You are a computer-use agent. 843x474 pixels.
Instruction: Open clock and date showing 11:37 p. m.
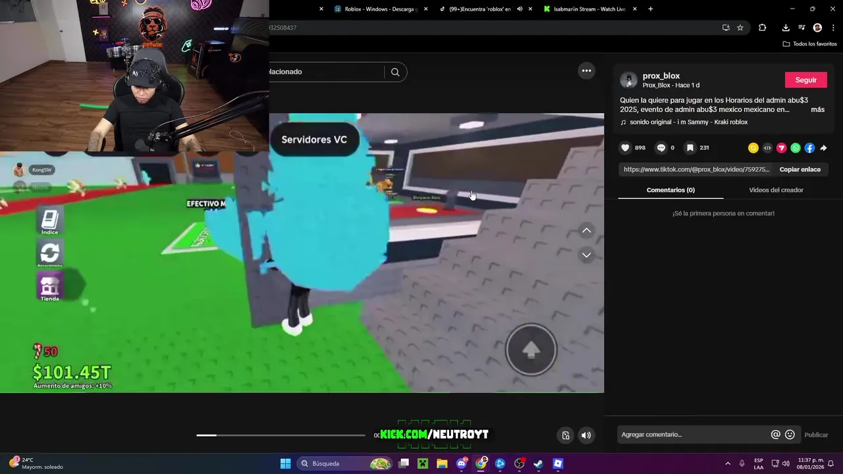811,463
